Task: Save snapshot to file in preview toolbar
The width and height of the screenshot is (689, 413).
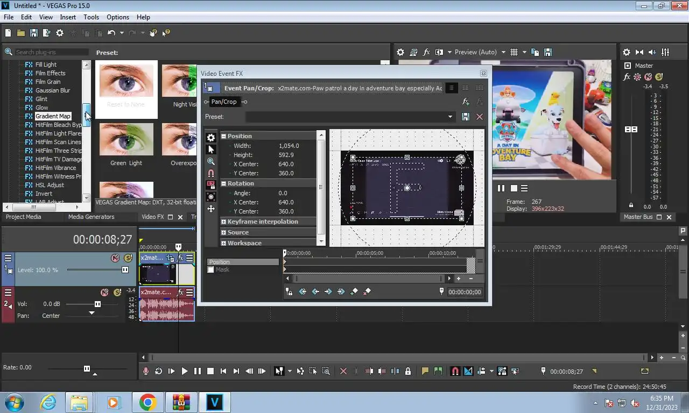Action: click(548, 52)
